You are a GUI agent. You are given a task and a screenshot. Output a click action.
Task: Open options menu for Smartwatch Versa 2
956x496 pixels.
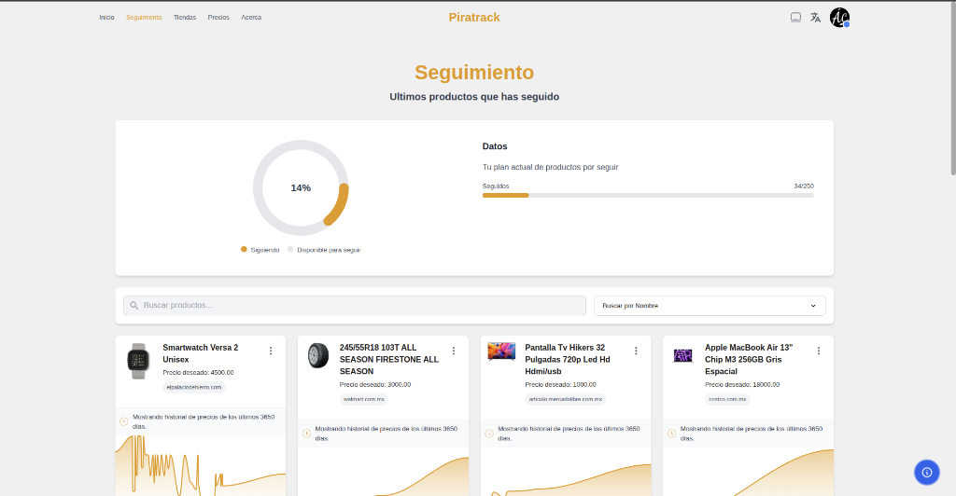[271, 351]
